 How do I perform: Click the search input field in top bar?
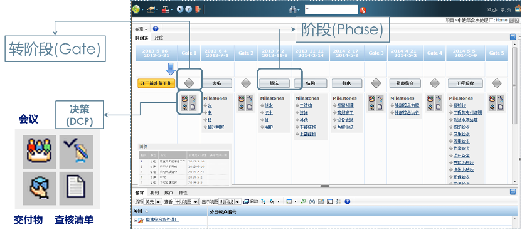tap(331, 9)
